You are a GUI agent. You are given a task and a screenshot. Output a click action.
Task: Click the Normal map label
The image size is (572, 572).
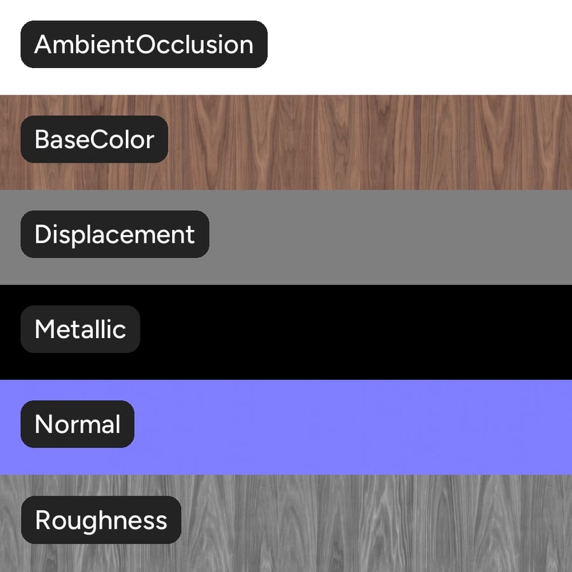[78, 424]
